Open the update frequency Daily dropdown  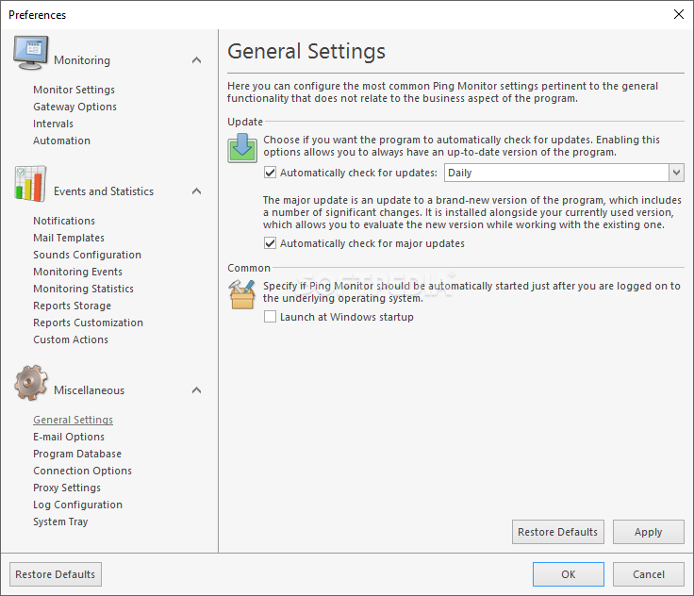point(564,173)
